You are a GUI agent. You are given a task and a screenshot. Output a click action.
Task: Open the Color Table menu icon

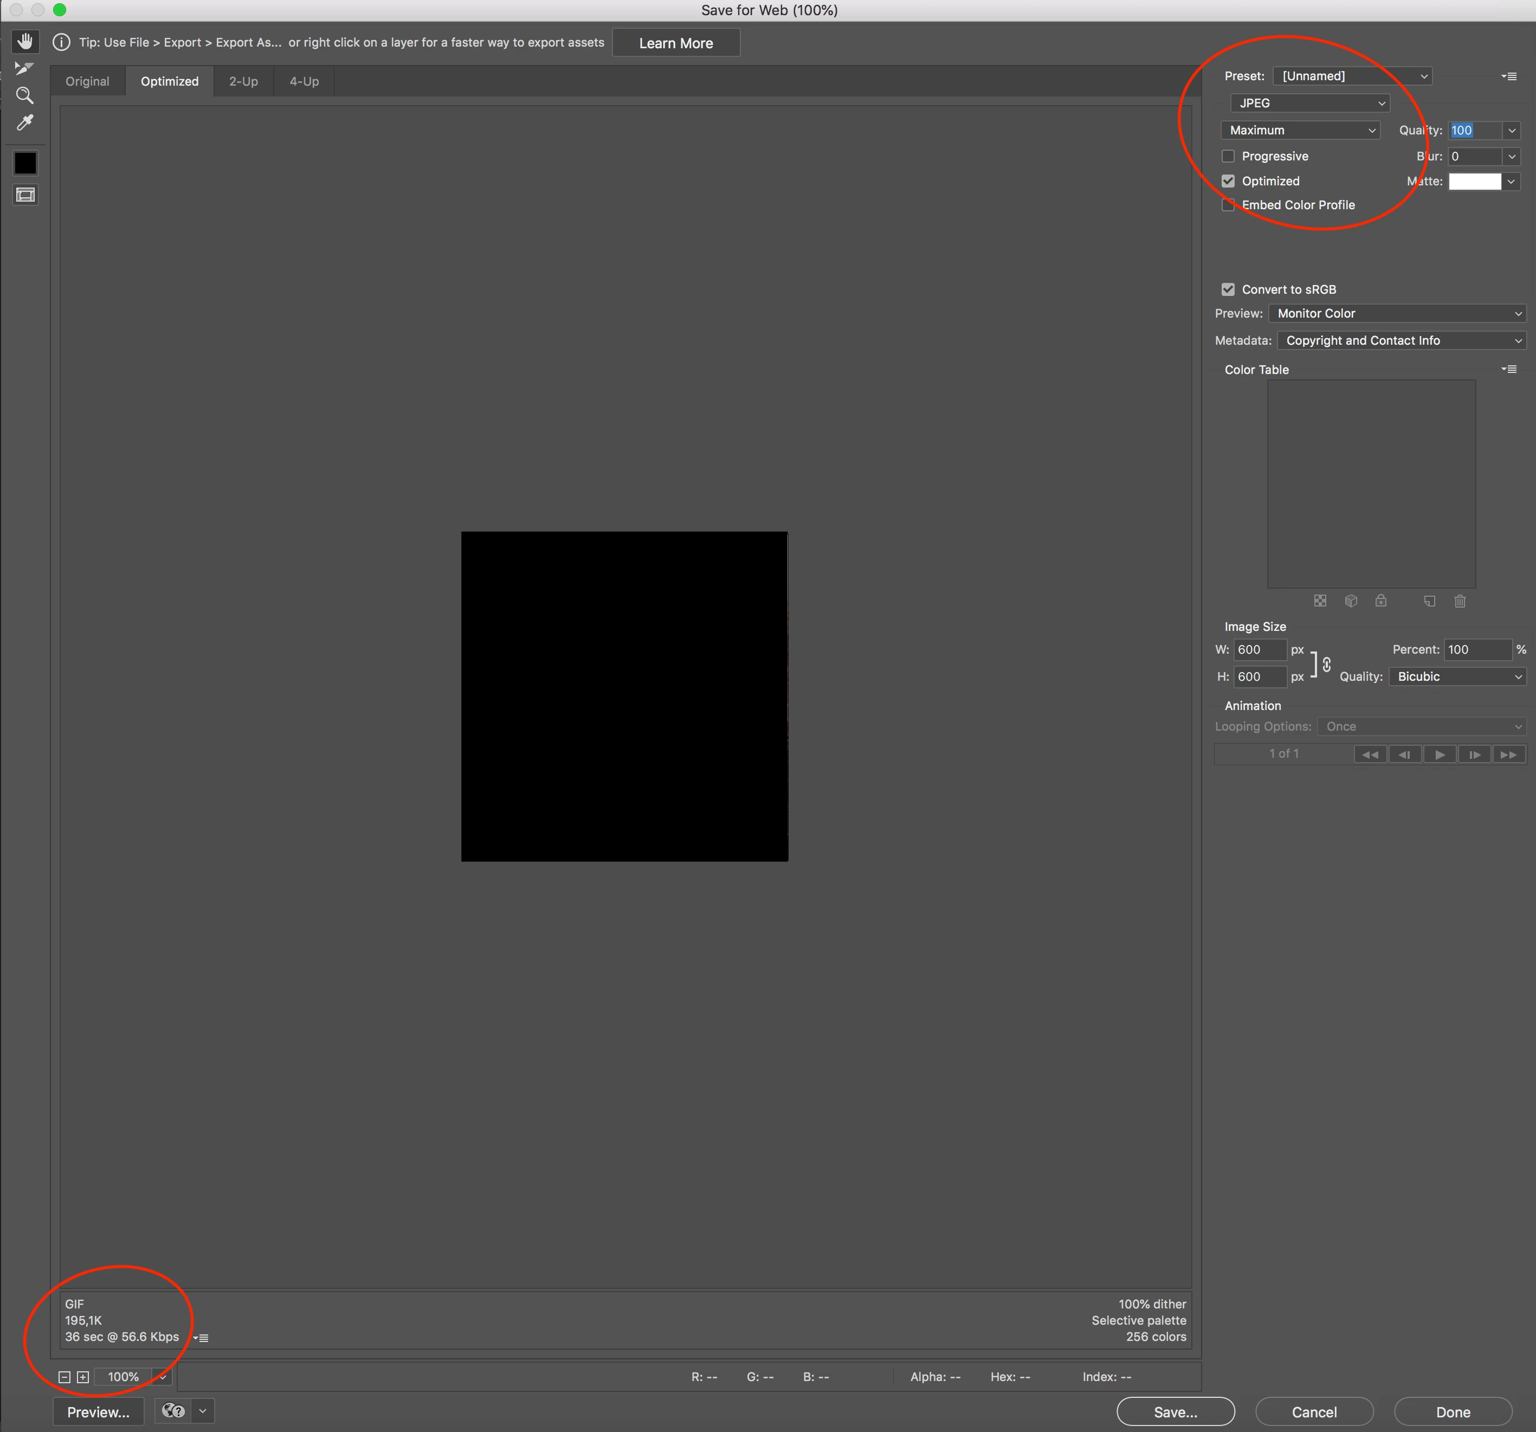[x=1508, y=370]
